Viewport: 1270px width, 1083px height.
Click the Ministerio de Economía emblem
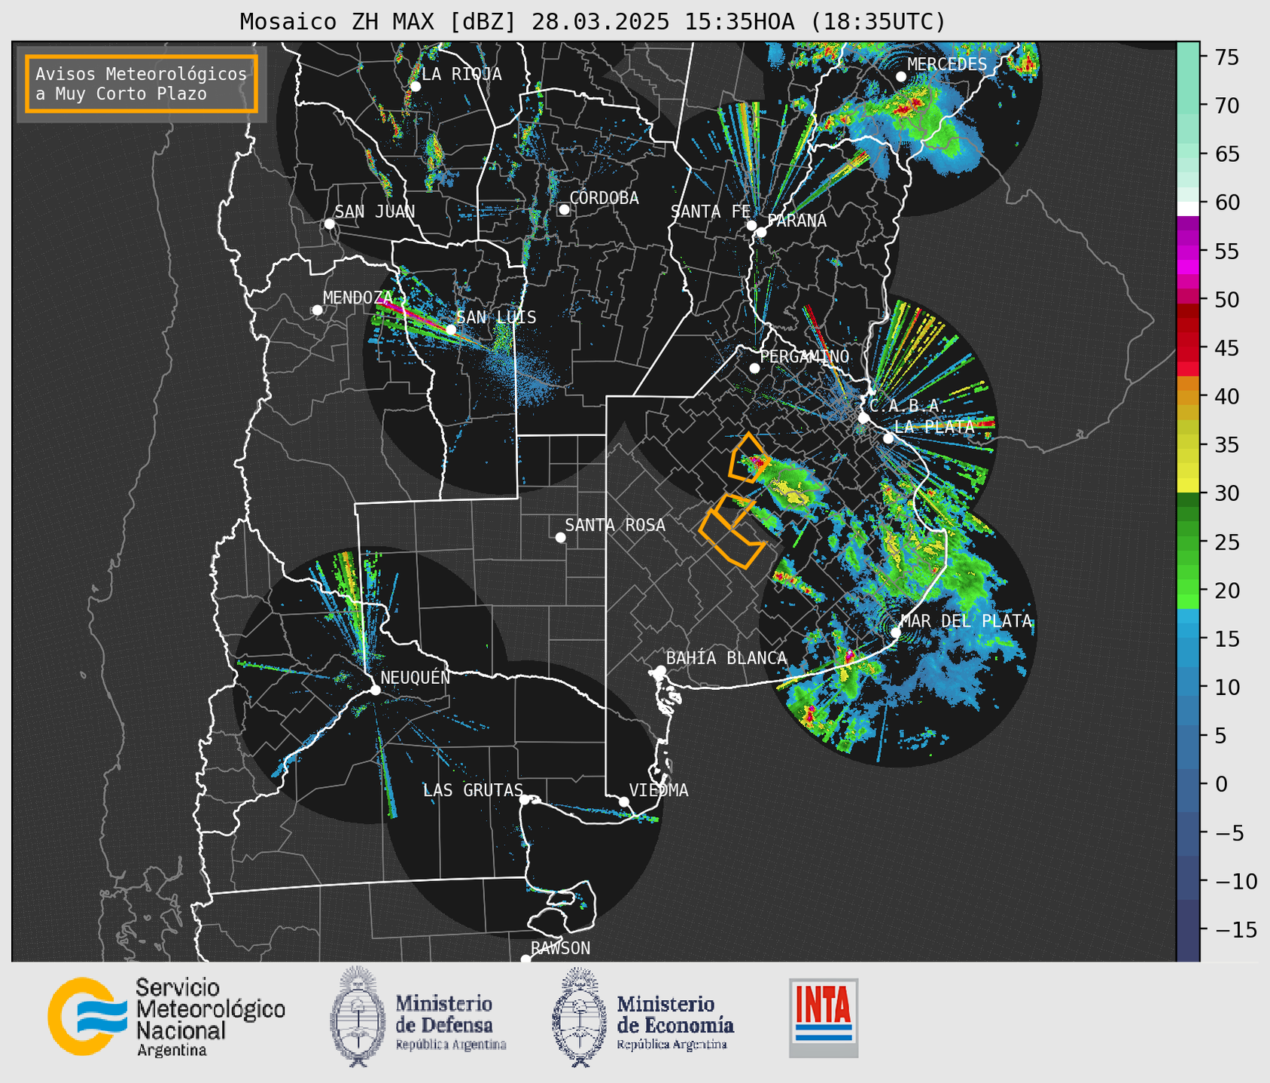click(580, 1017)
